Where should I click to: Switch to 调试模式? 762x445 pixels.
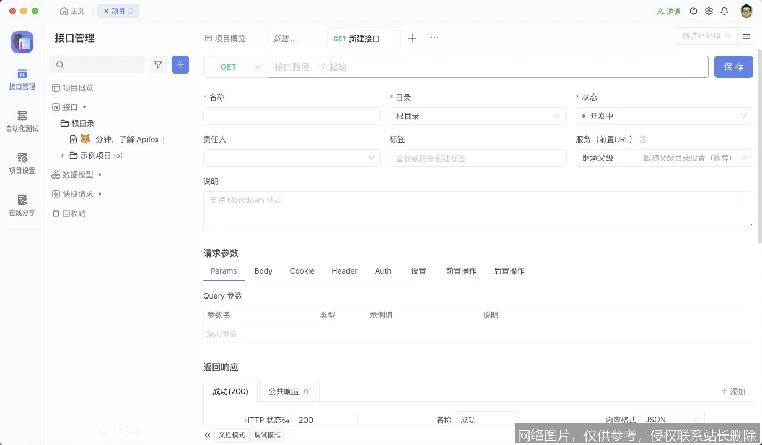click(267, 435)
